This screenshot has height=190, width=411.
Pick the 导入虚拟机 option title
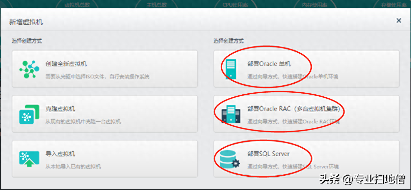tap(60, 154)
